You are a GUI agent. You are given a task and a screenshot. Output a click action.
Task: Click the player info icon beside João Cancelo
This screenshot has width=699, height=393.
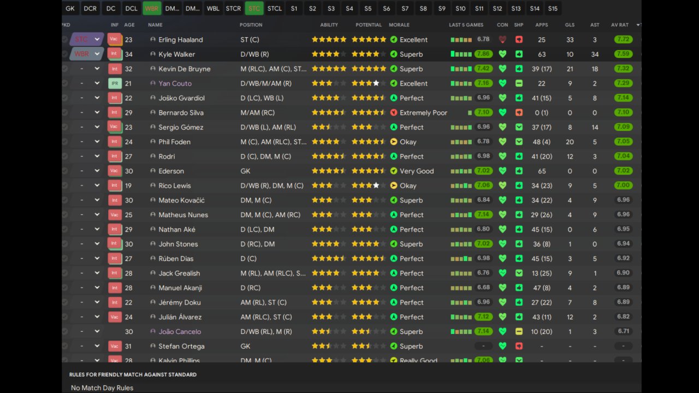pyautogui.click(x=153, y=331)
